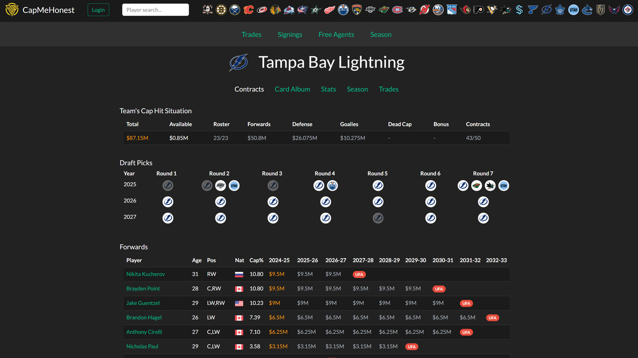Select the Edmonton Oilers logo in header

pyautogui.click(x=343, y=10)
